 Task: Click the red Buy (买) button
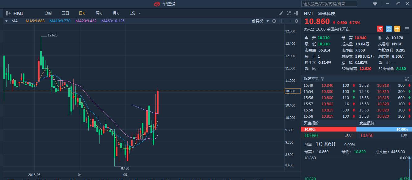tap(380, 29)
